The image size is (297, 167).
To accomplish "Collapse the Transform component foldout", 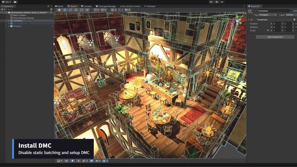I will click(x=249, y=19).
